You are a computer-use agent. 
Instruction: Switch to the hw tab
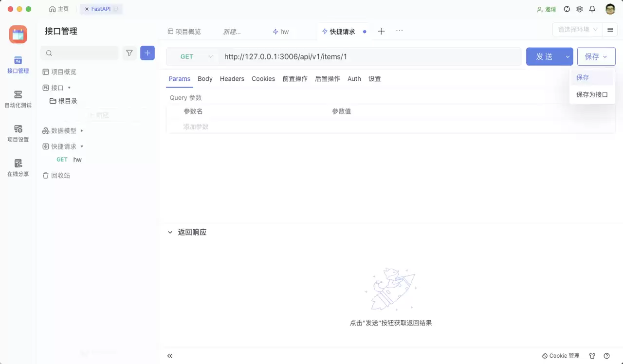click(x=281, y=32)
